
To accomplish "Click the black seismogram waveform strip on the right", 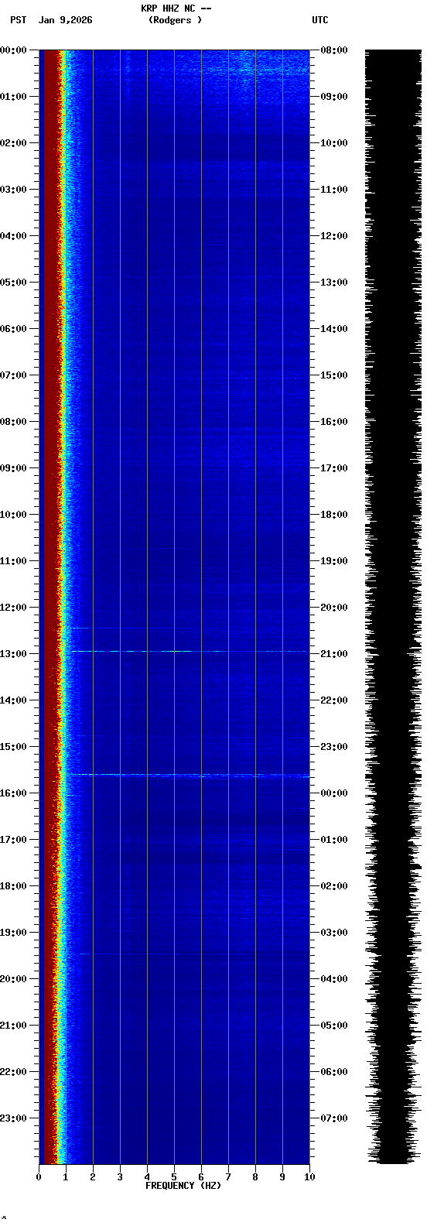I will (x=393, y=606).
